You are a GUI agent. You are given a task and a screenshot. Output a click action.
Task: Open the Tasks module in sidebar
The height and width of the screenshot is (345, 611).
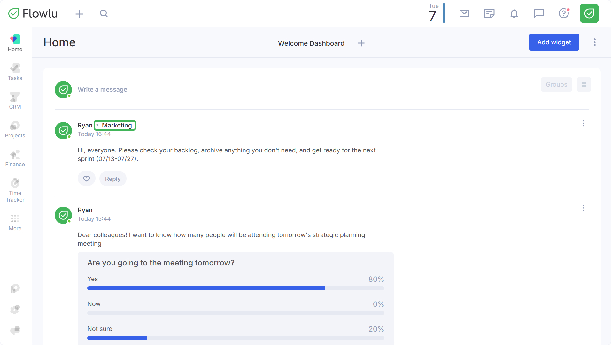click(15, 72)
